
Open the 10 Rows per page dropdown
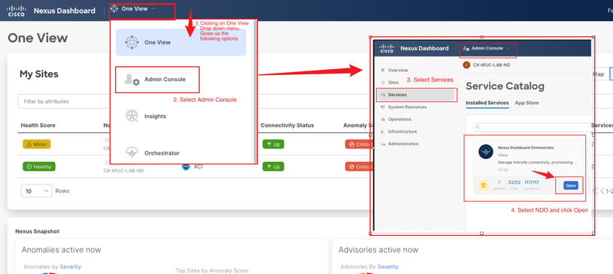(36, 191)
